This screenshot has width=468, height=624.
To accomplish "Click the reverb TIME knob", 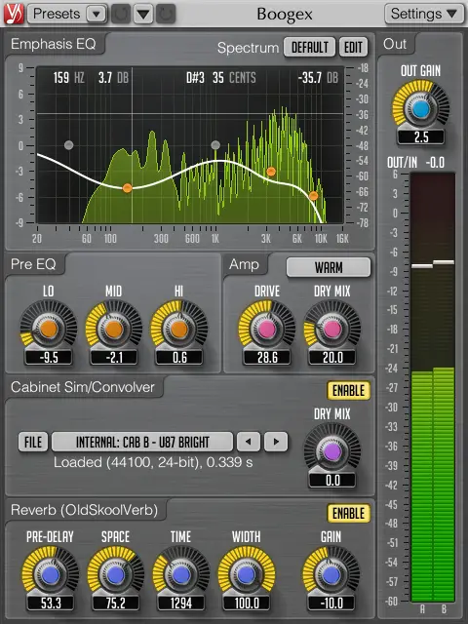I will point(180,574).
